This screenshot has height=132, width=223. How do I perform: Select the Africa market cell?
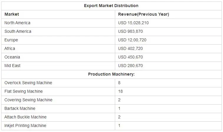pos(10,48)
